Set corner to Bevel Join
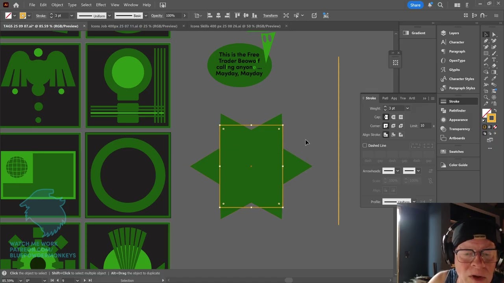Screen dimensions: 504x283 tap(401, 126)
